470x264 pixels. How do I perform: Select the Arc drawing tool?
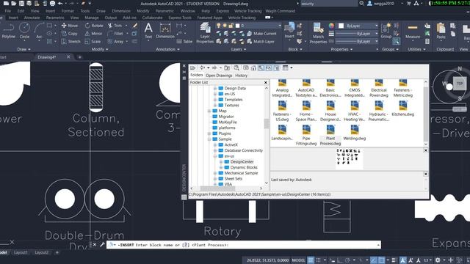click(39, 31)
